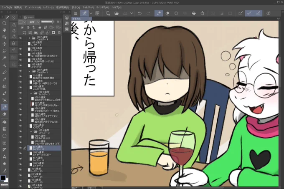Image resolution: width=284 pixels, height=189 pixels.
Task: Open the レイヤー(L) menu
Action: click(x=48, y=8)
